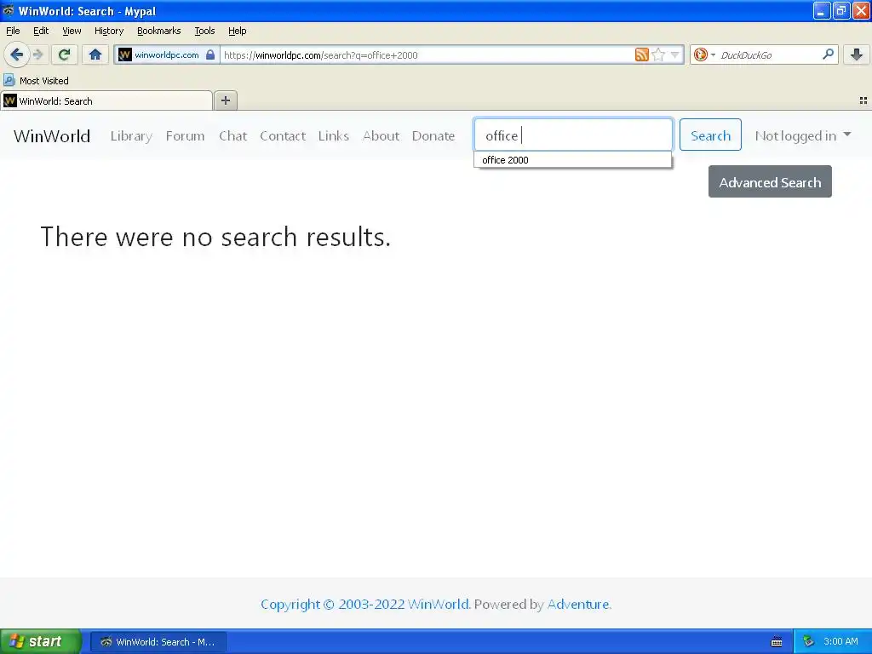The image size is (872, 654).
Task: Open the Edit menu
Action: click(x=41, y=31)
